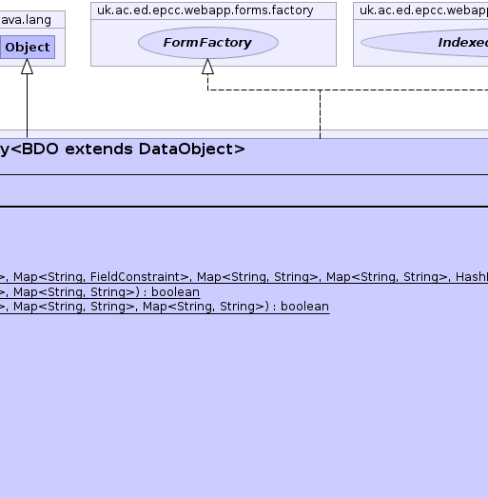
Task: Select the 'BDO extends DataObject' class title
Action: [123, 149]
